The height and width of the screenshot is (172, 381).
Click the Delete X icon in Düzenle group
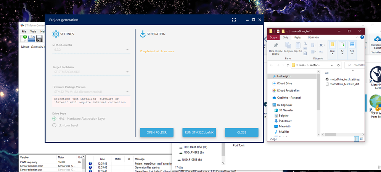coord(321,45)
